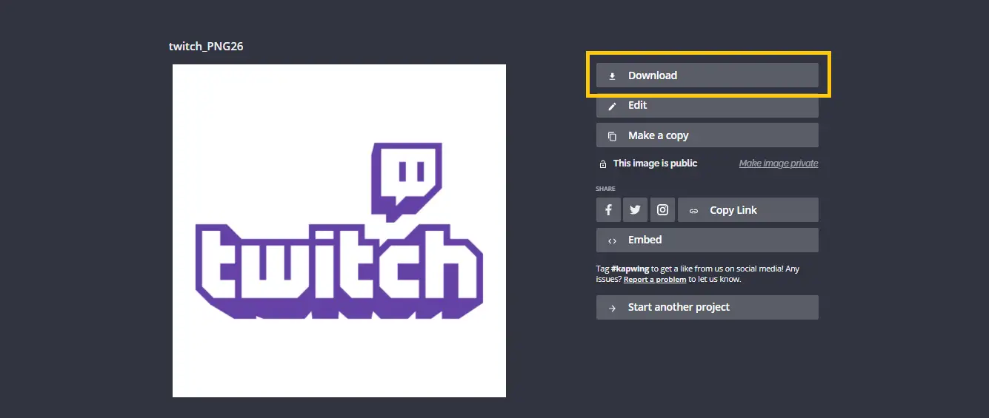Click the SHARE label
The image size is (989, 418).
pos(605,189)
